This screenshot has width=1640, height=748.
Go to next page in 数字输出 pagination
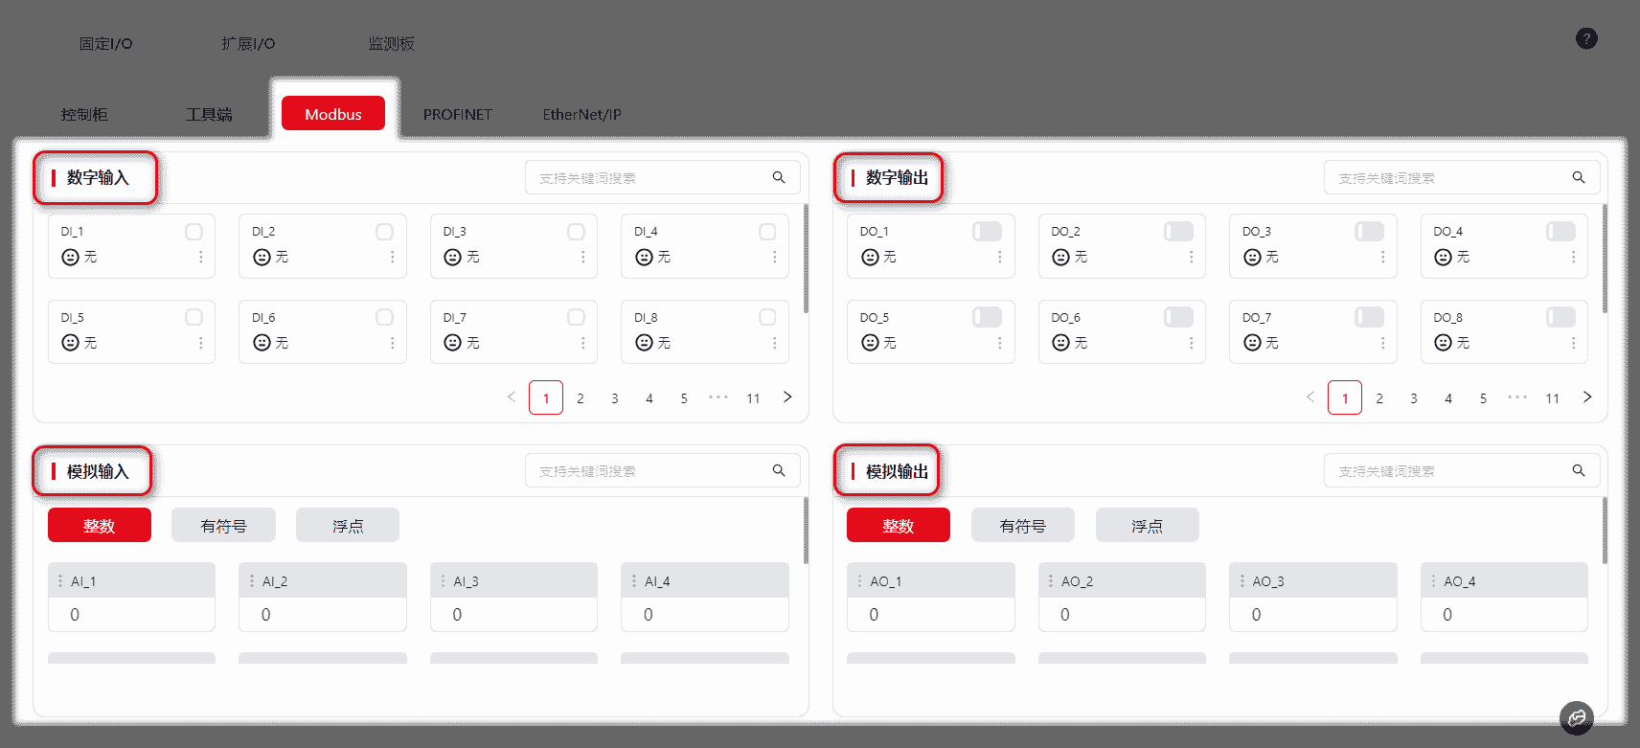(1586, 397)
